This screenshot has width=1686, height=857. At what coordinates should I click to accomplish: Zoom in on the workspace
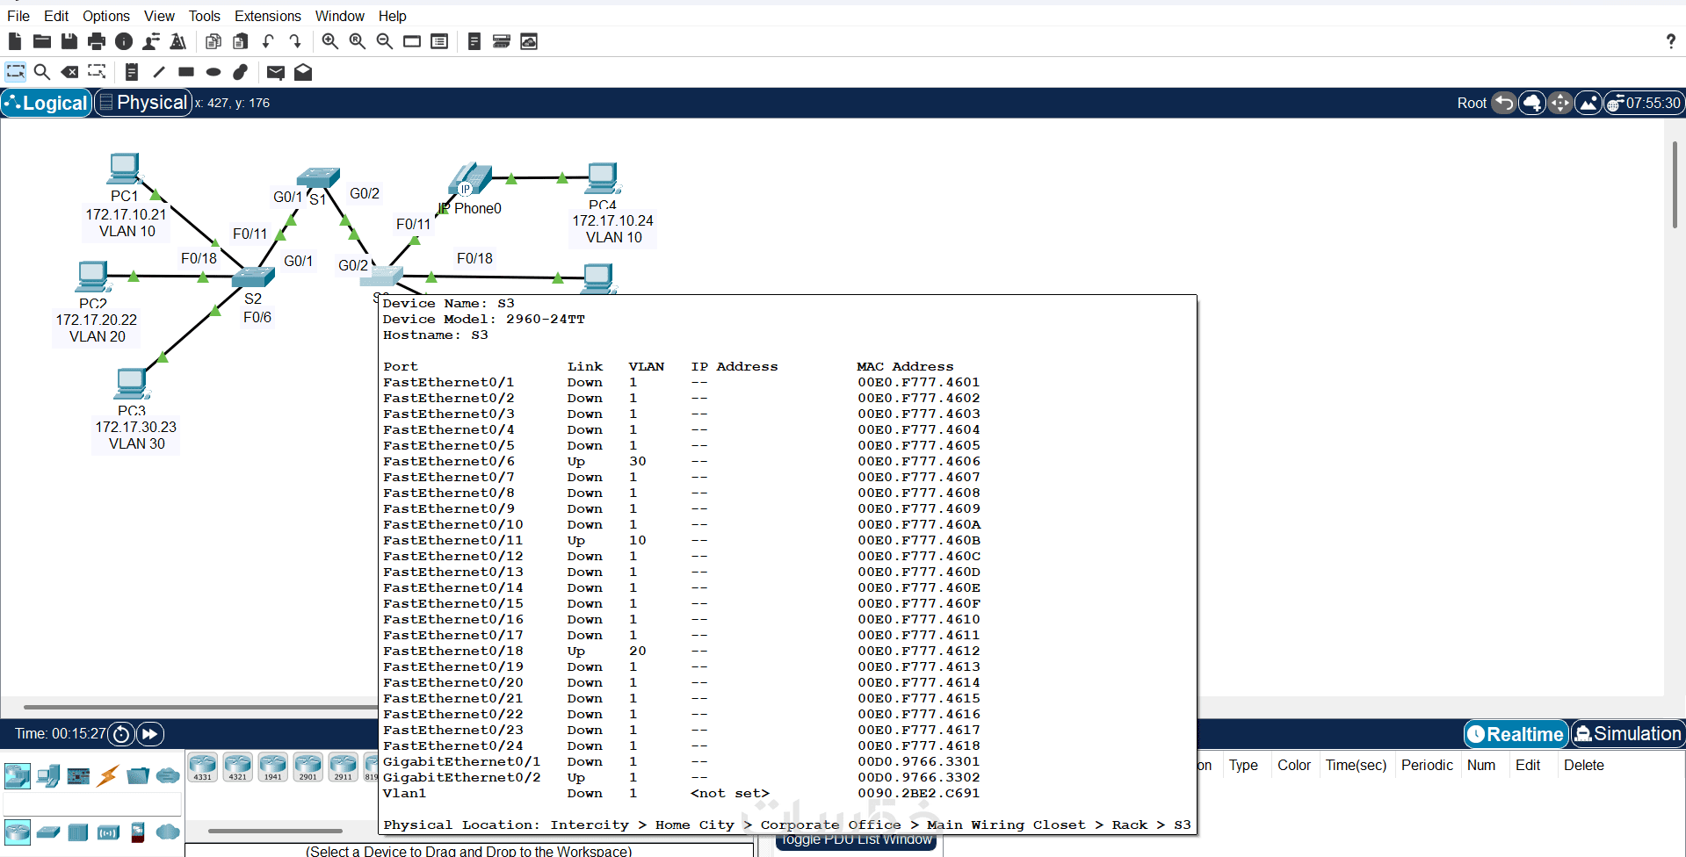[x=330, y=41]
